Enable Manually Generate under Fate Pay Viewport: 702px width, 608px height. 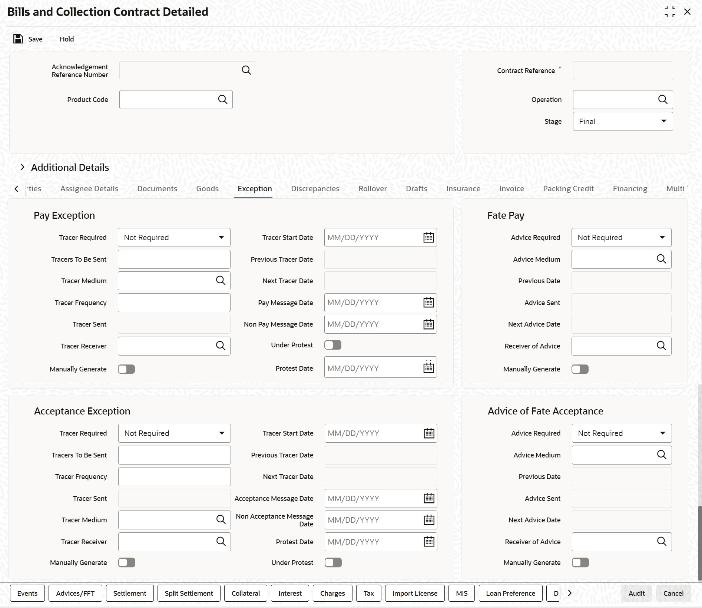[x=580, y=369]
